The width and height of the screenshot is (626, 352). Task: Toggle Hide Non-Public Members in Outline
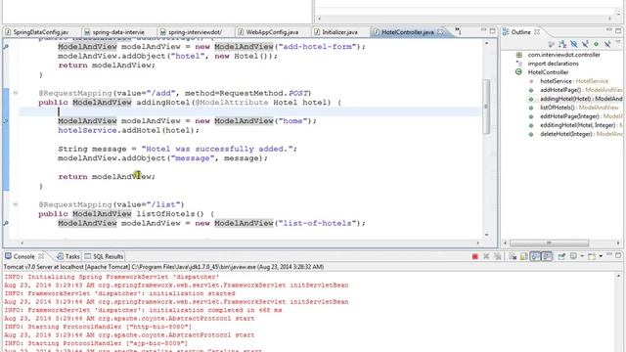point(596,44)
